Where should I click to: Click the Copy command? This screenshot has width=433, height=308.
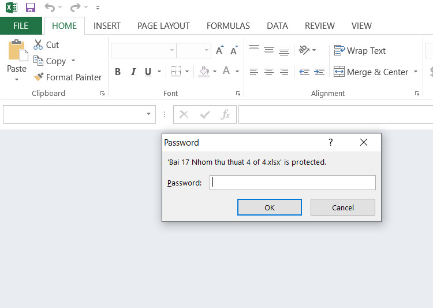[50, 61]
